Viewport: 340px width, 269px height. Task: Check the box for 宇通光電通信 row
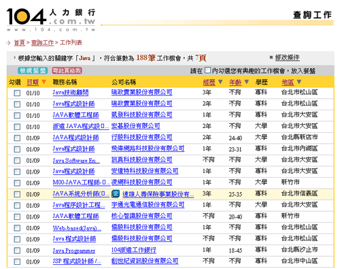[17, 206]
